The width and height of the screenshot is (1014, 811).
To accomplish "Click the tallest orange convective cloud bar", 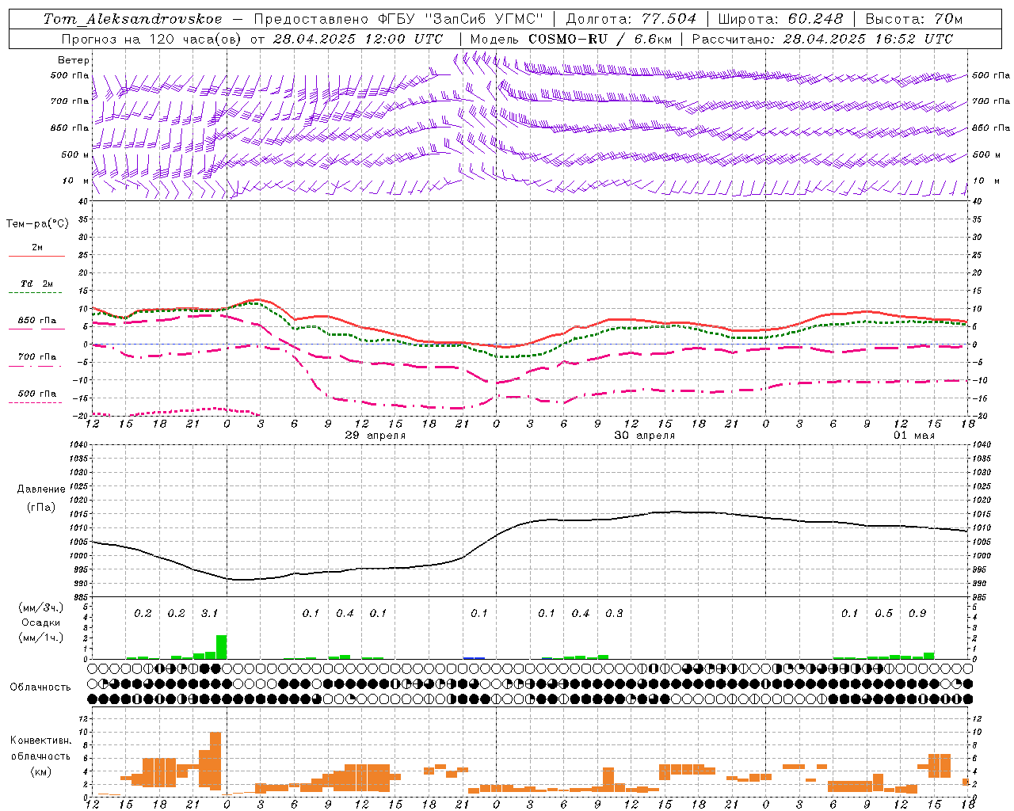I will coord(215,761).
